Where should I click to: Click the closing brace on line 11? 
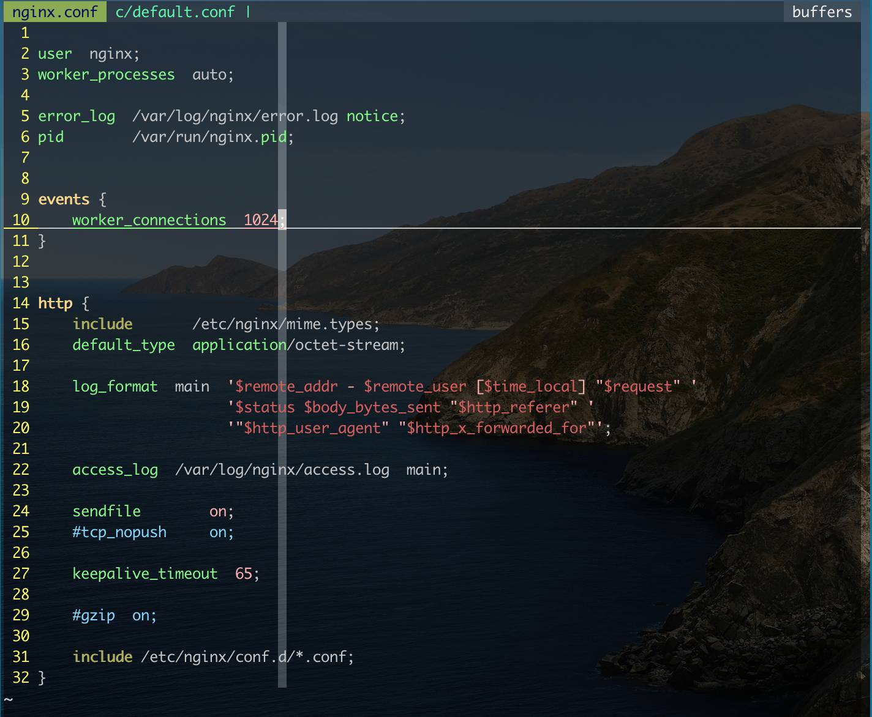[42, 241]
